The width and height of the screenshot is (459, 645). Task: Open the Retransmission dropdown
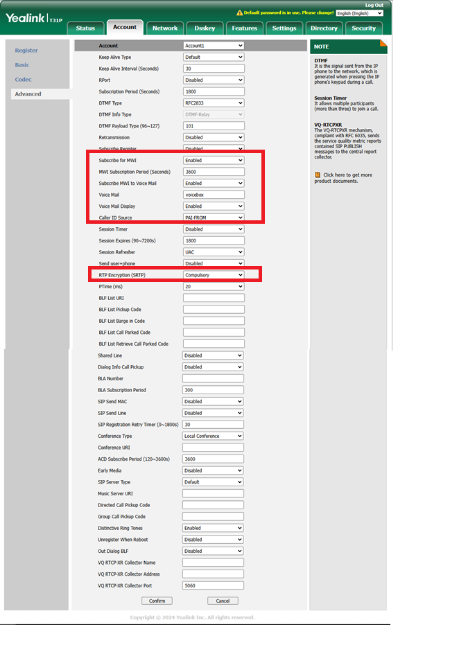click(x=214, y=137)
